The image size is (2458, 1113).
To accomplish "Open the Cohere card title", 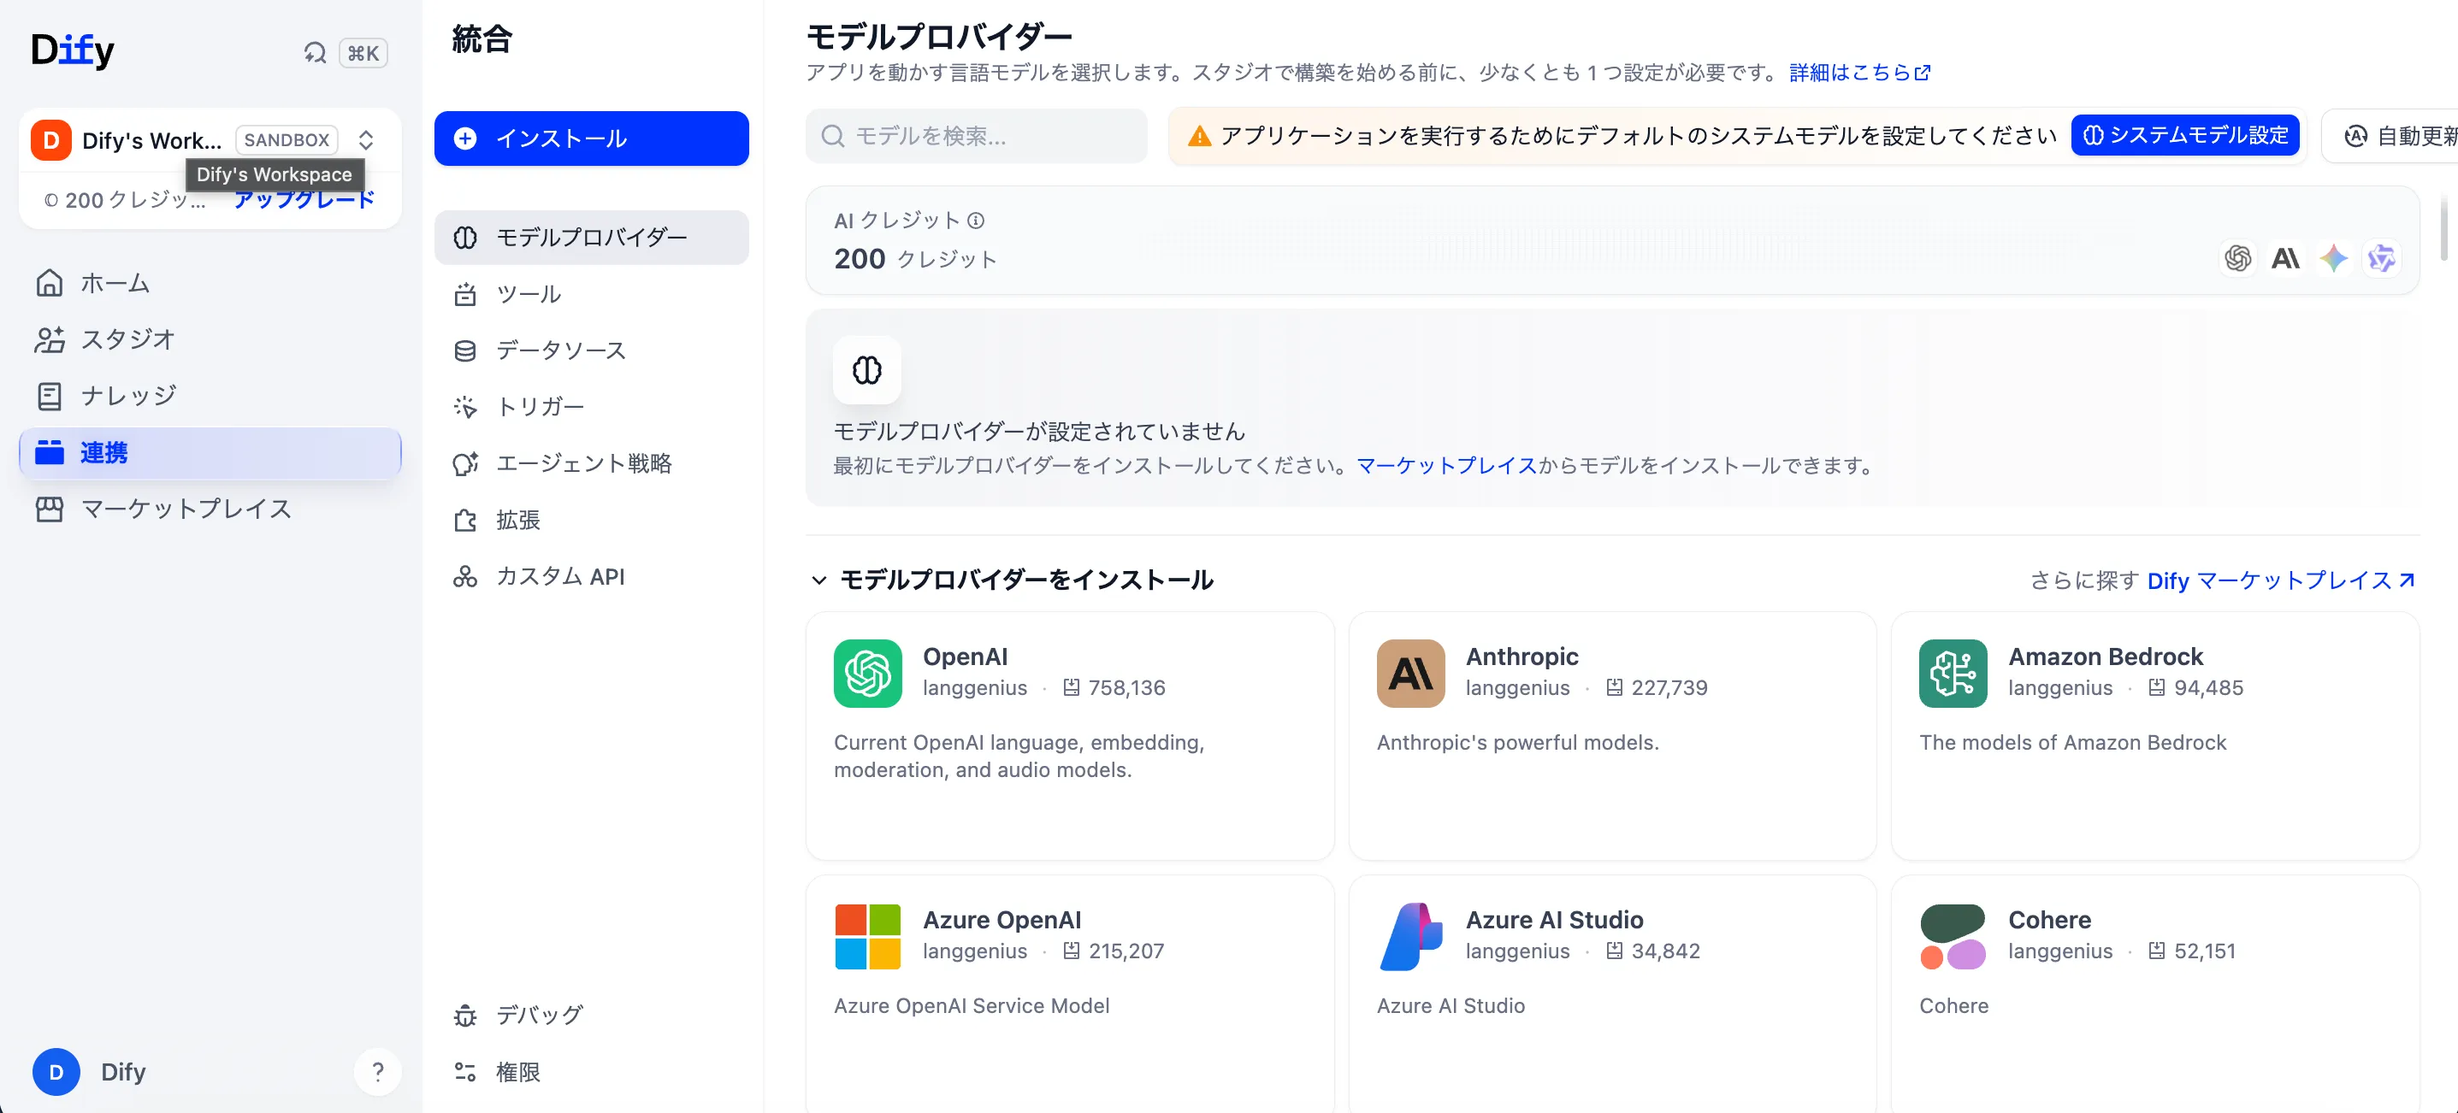I will click(2049, 920).
